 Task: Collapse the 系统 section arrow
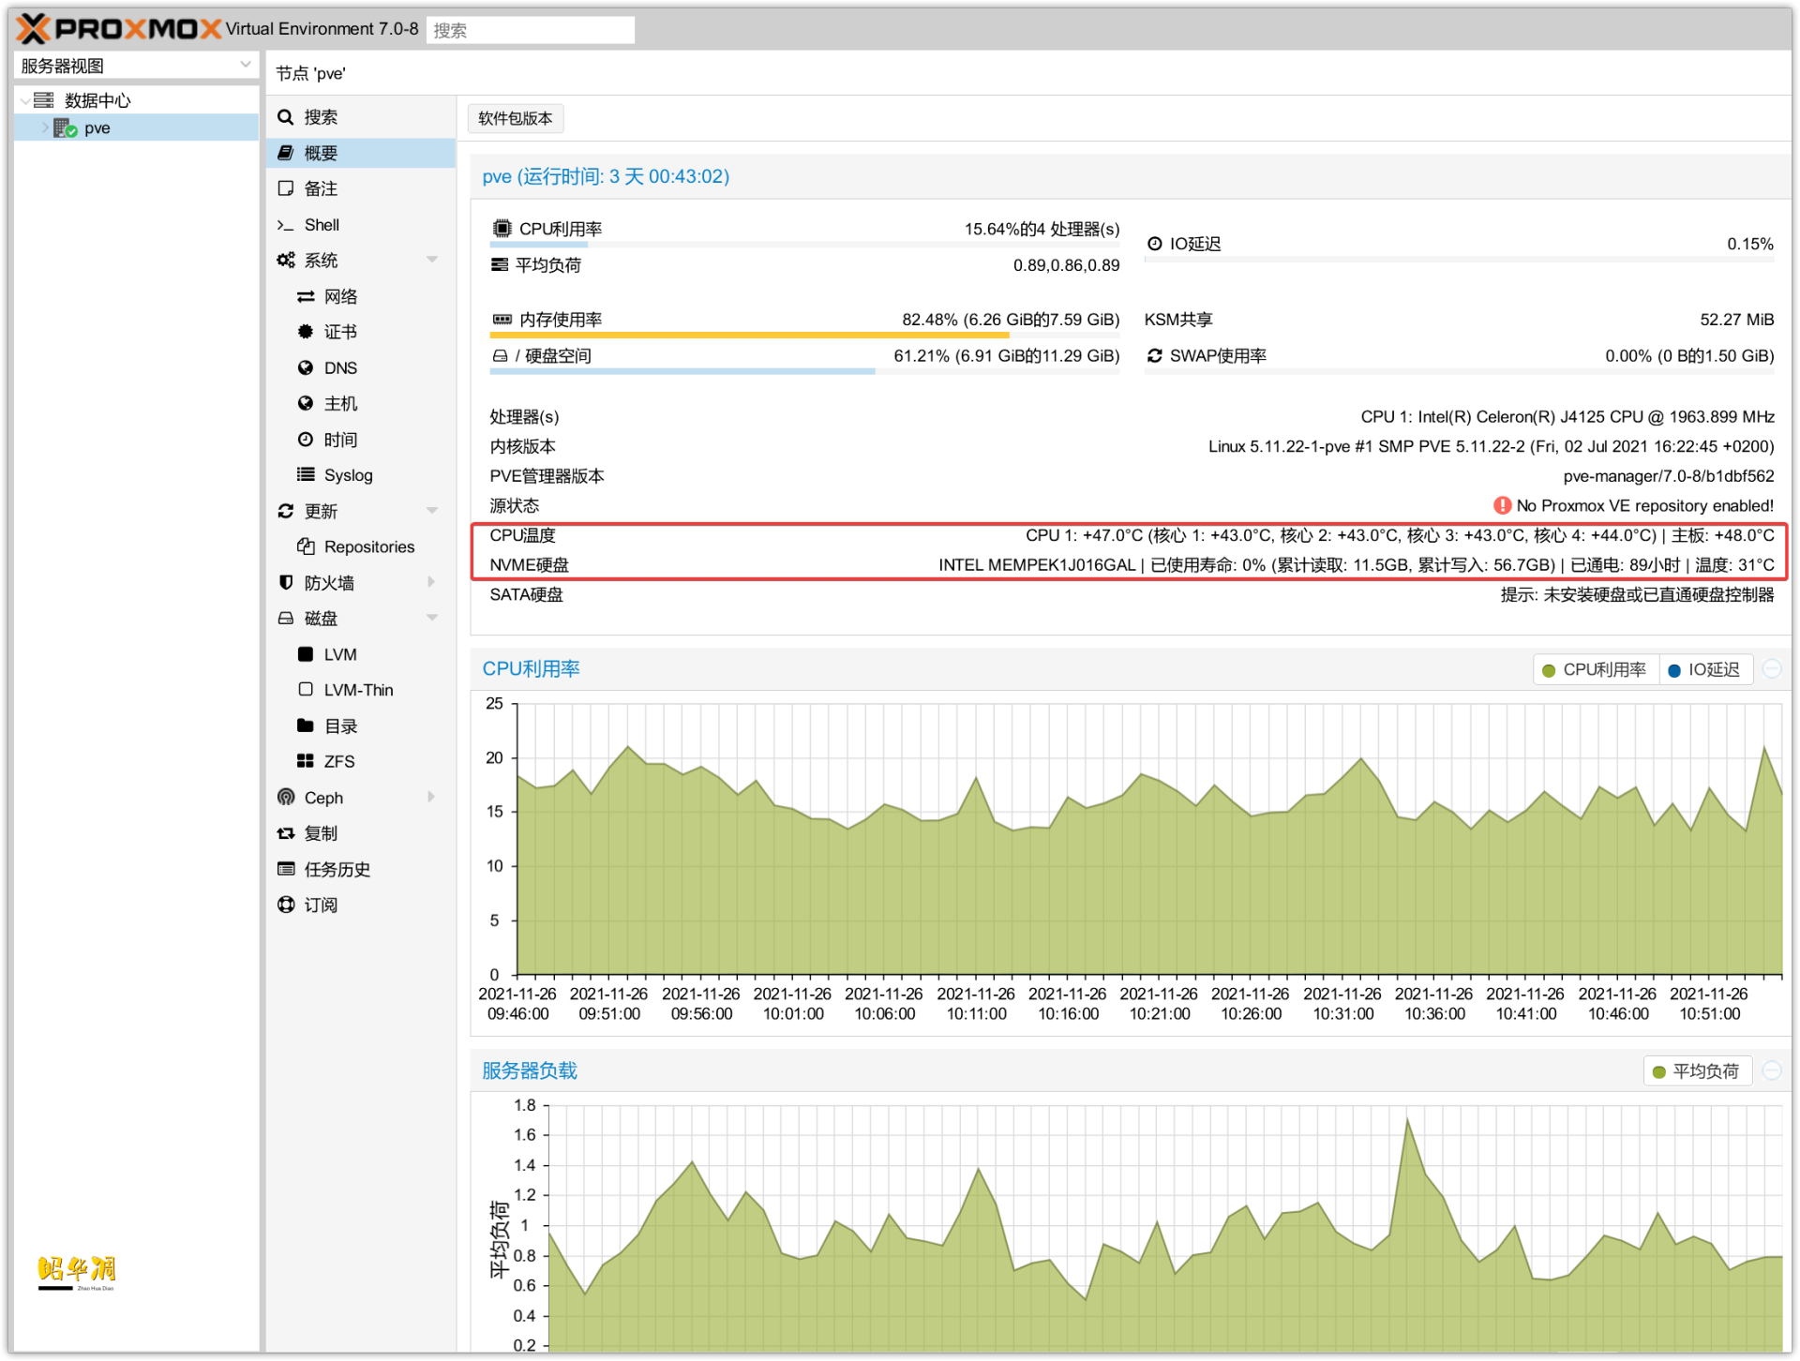tap(432, 260)
